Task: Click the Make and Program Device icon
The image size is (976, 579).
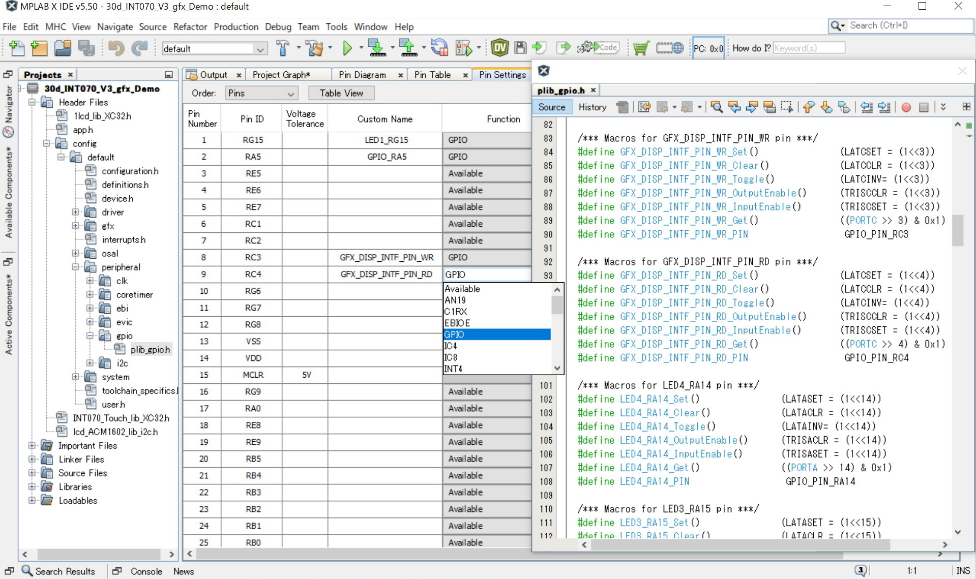Action: point(377,48)
